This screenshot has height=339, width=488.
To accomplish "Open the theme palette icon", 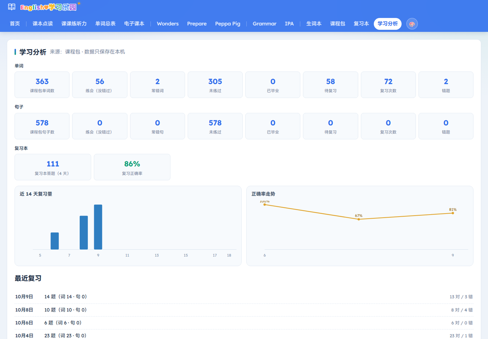I will click(412, 24).
